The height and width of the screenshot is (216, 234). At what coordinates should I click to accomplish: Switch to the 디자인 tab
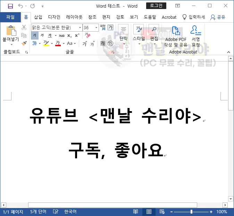pos(54,17)
